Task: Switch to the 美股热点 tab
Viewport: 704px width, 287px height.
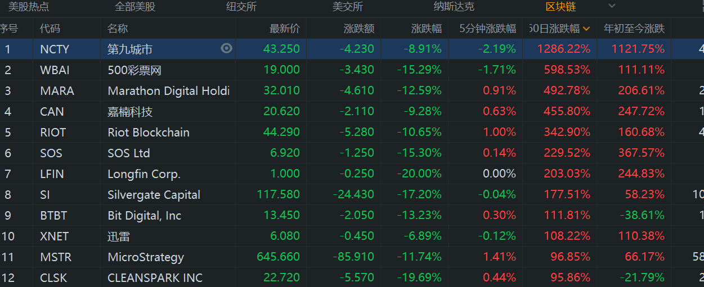Action: tap(28, 7)
